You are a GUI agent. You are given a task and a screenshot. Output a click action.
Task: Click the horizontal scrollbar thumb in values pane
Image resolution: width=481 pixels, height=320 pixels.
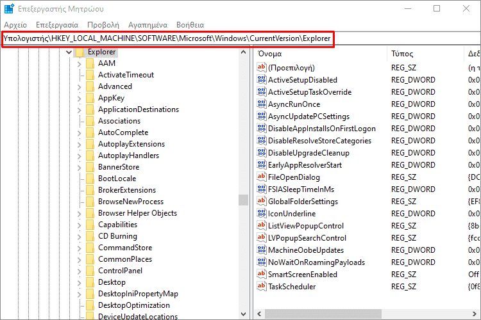[323, 314]
